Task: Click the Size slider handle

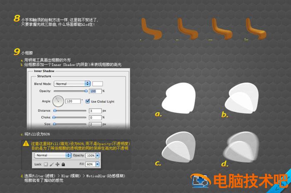Action: click(54, 124)
